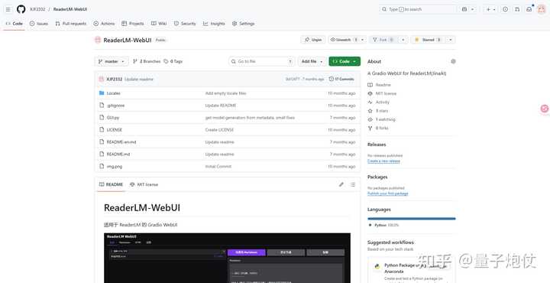
Task: Open the README outline list icon
Action: (x=352, y=184)
